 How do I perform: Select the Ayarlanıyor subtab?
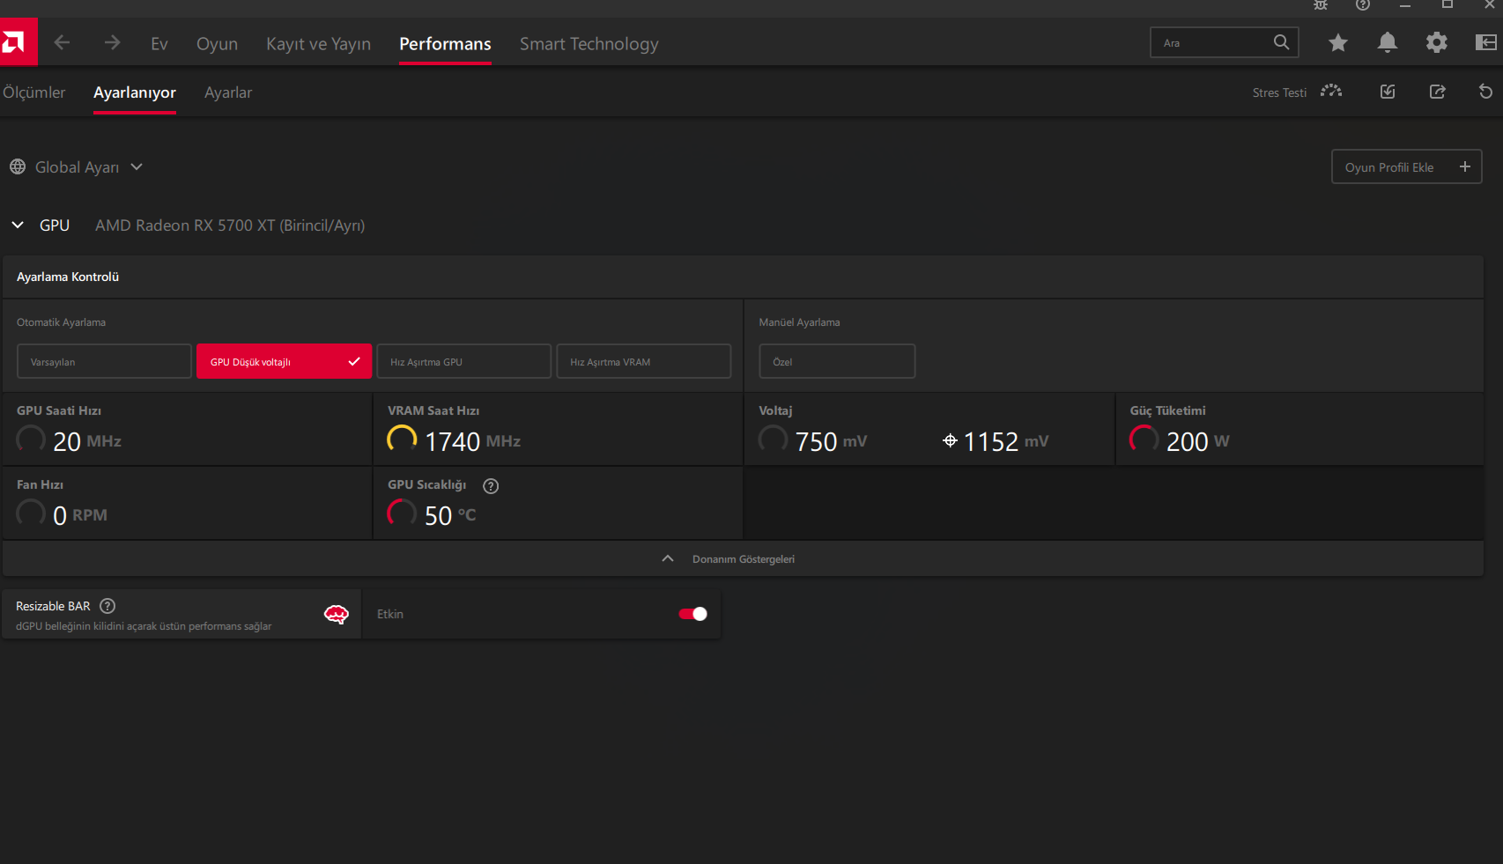[135, 92]
